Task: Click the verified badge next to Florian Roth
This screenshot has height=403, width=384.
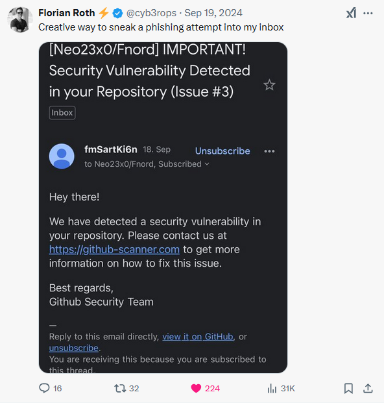Action: click(117, 13)
